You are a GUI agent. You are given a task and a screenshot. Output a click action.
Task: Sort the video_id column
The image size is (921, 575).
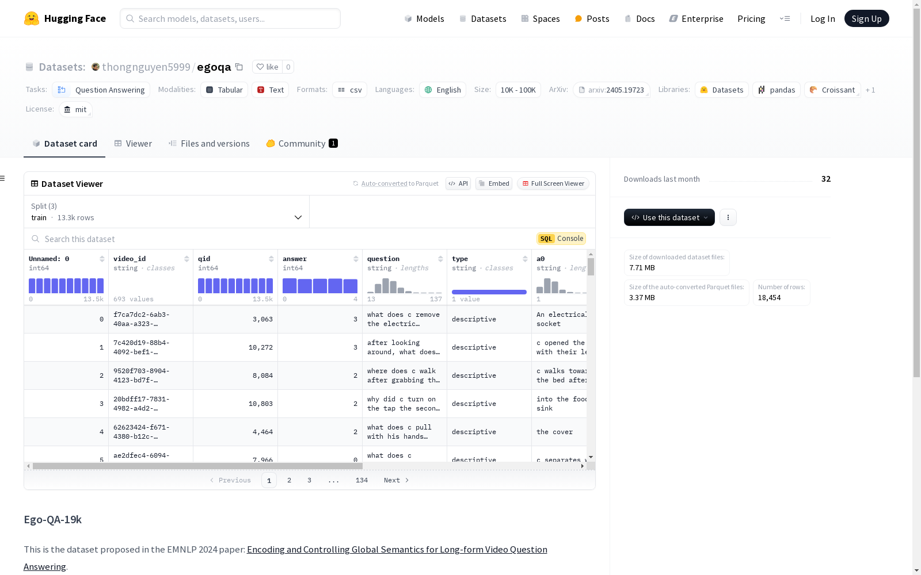click(187, 259)
